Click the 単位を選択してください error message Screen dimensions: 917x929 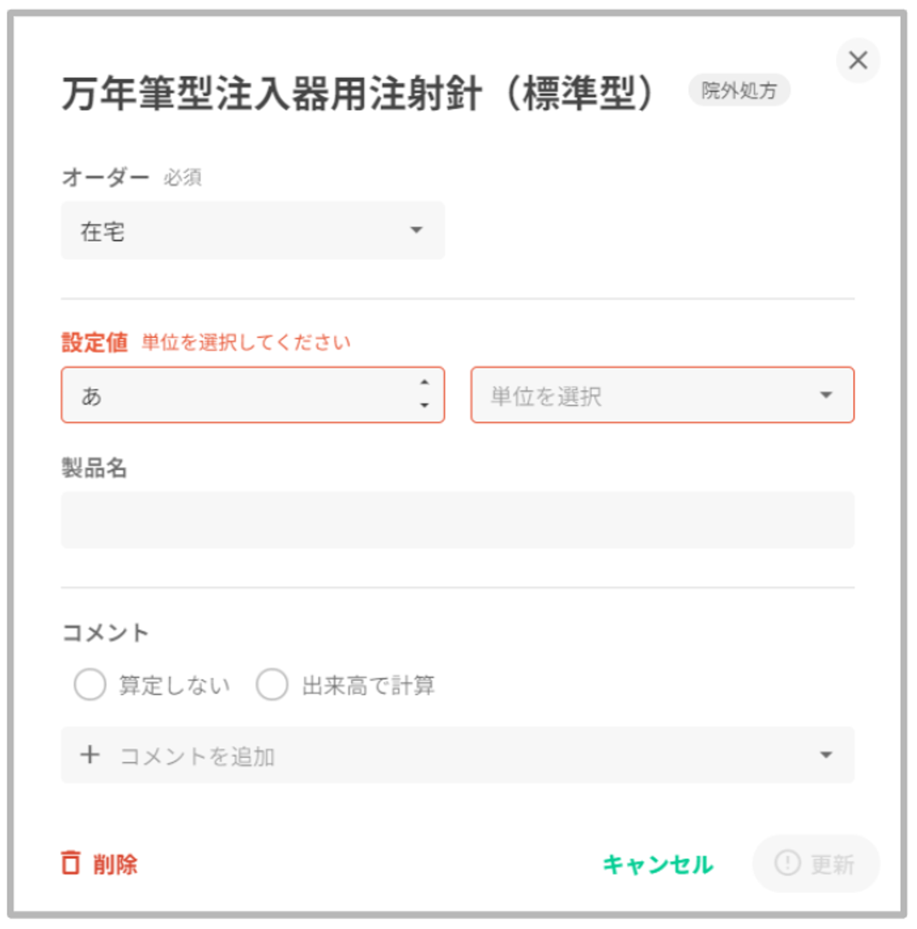246,342
